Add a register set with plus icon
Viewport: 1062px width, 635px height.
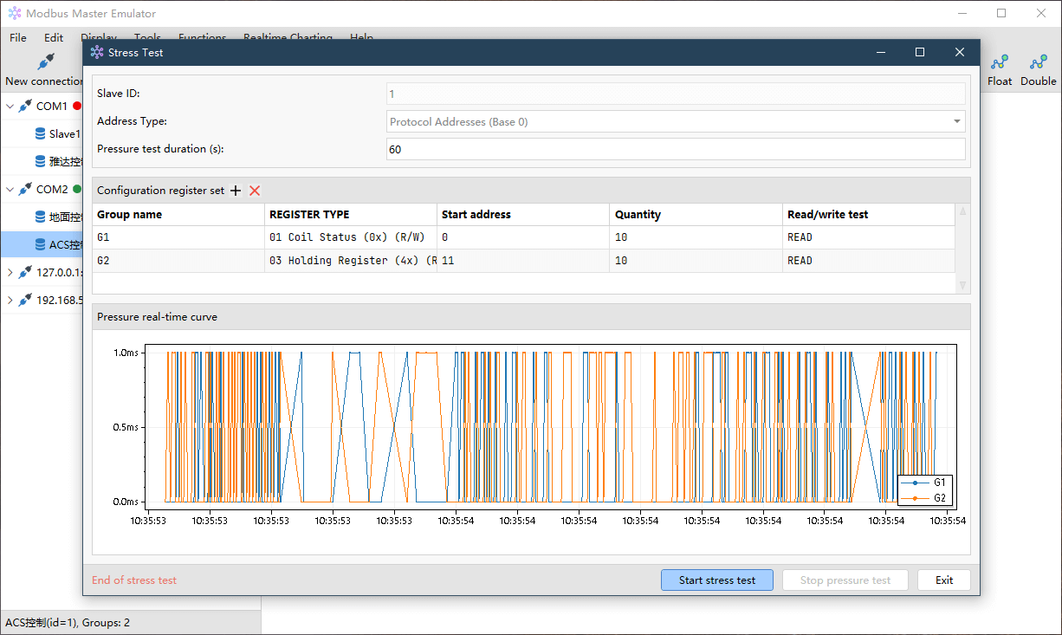coord(236,191)
